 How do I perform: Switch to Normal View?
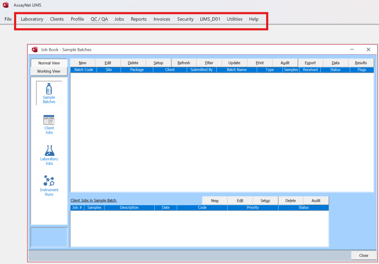click(x=49, y=63)
